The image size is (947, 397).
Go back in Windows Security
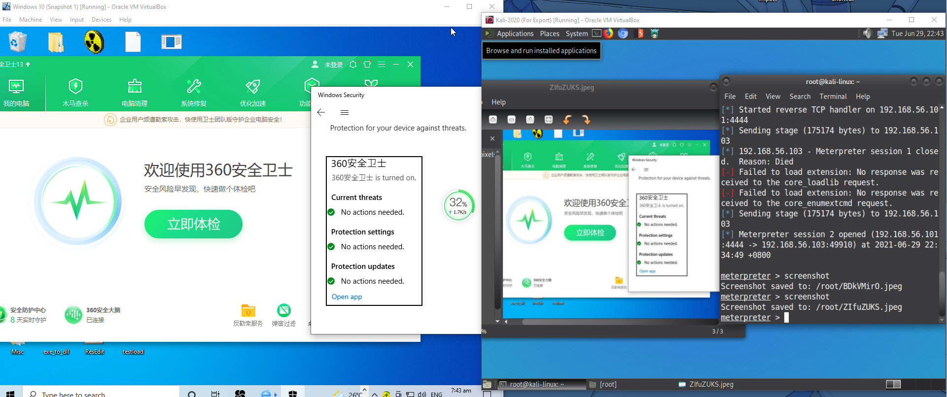click(x=321, y=112)
